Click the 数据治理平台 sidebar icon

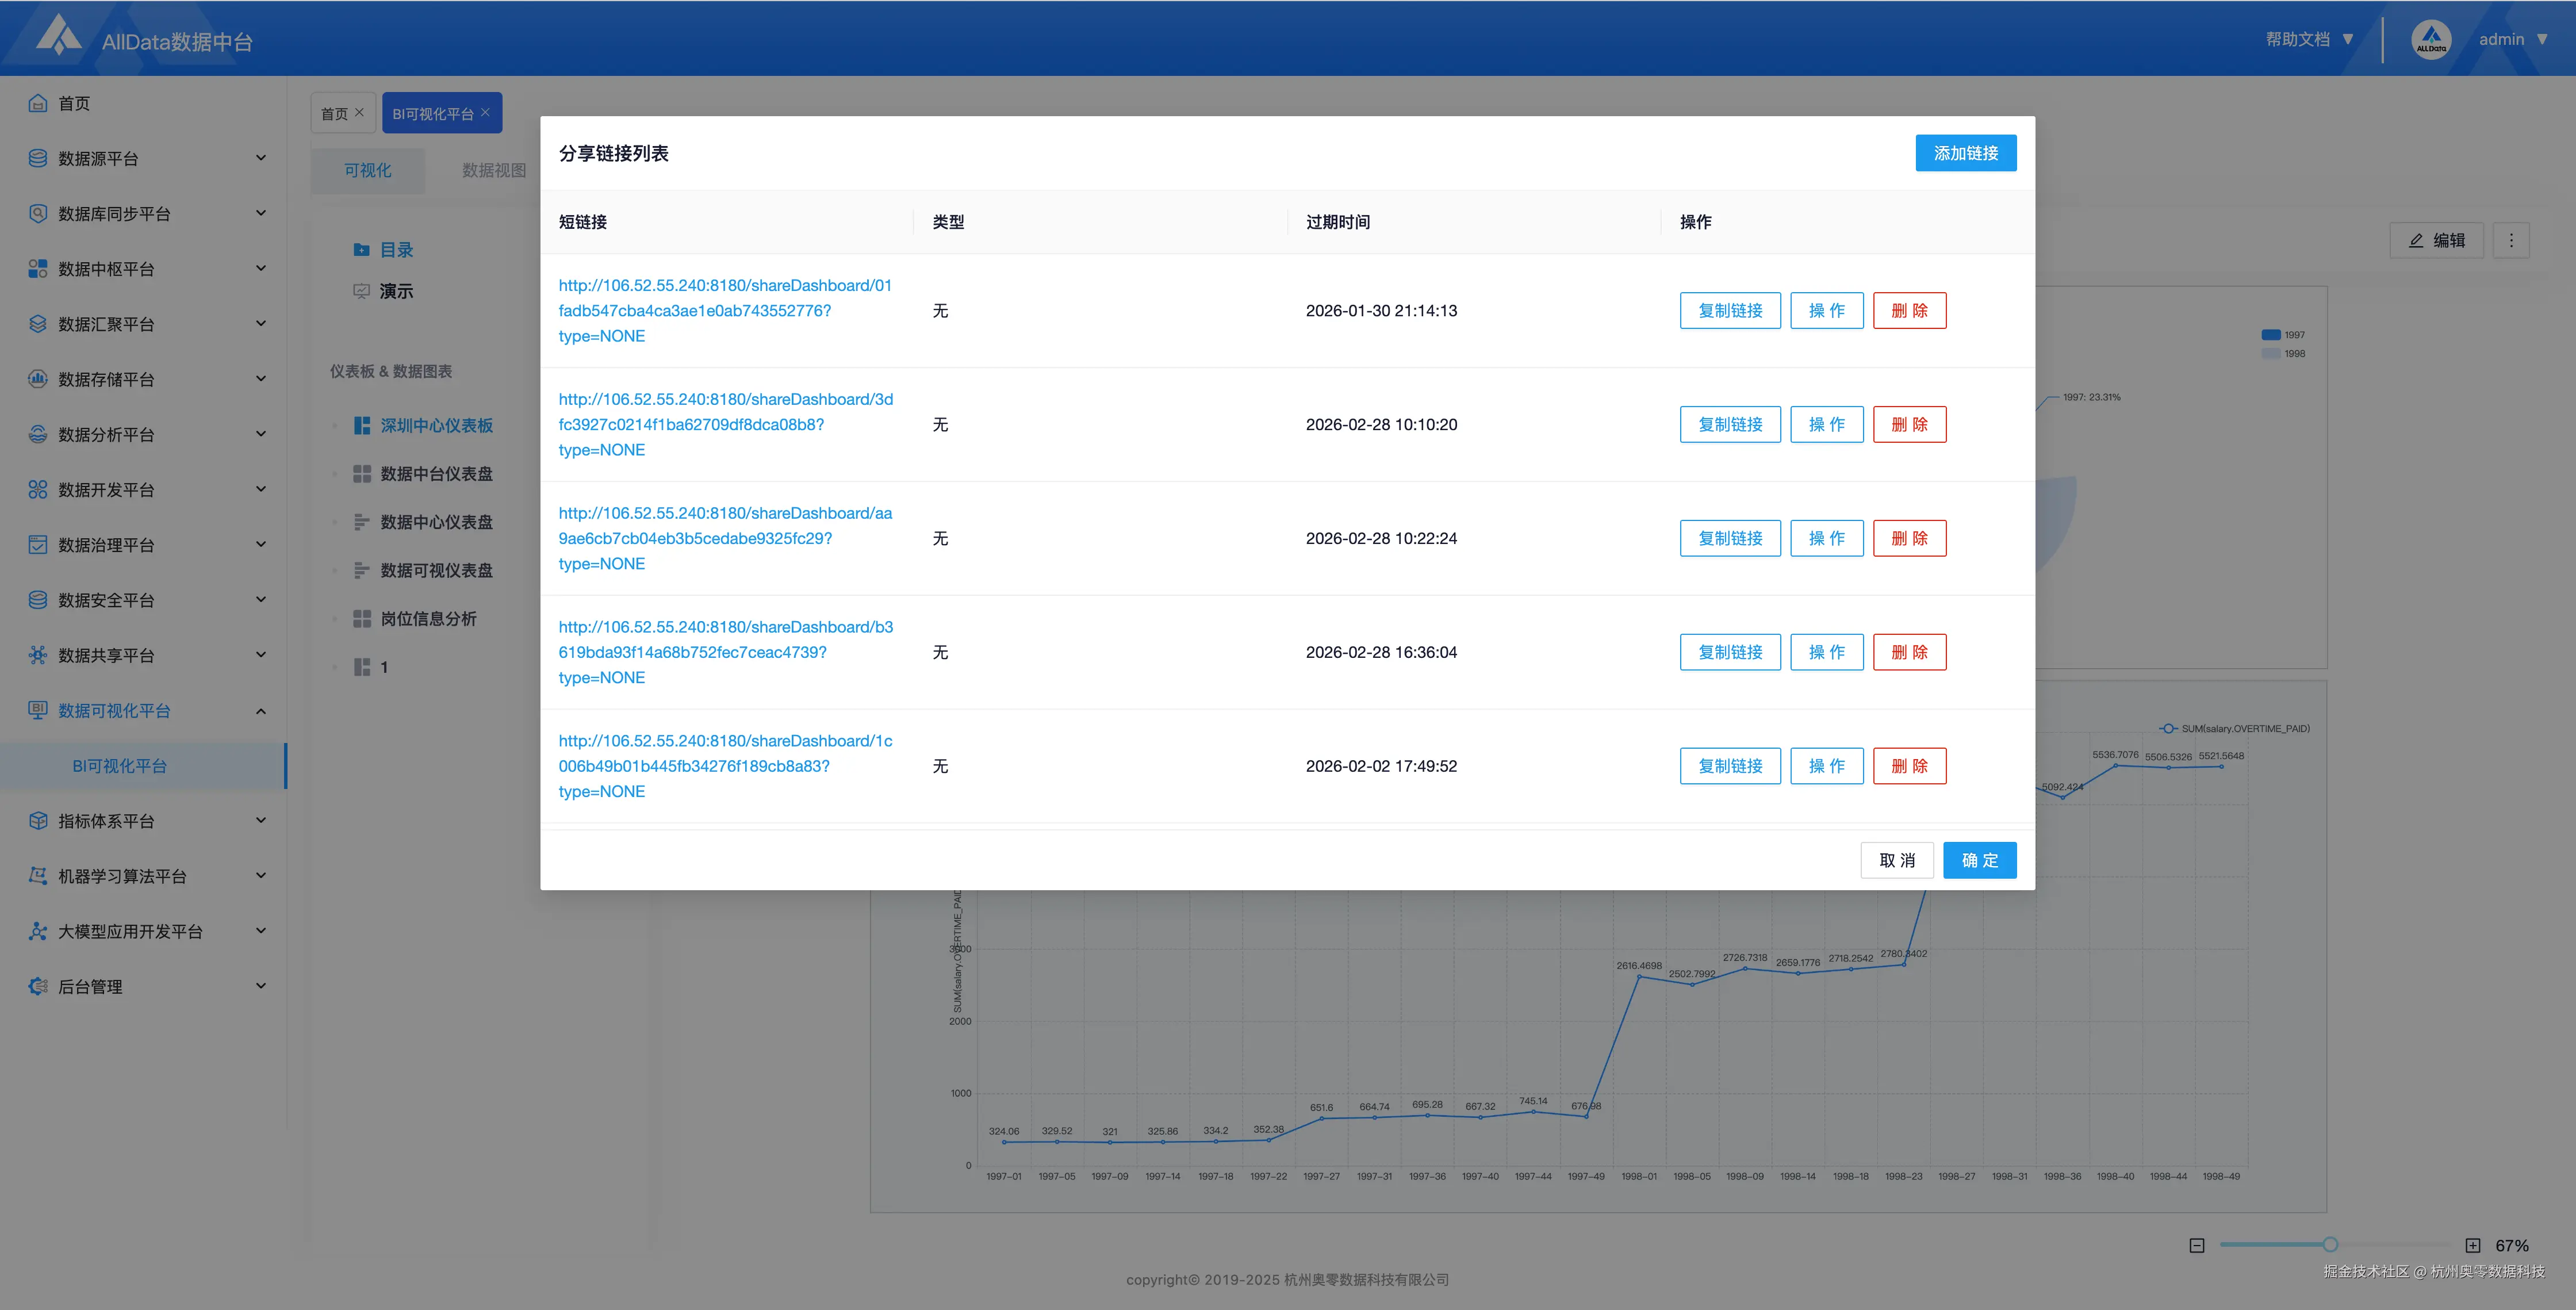[x=38, y=545]
